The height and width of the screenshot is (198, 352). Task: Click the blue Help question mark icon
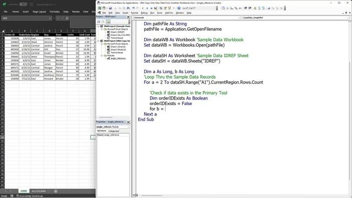[x=179, y=8]
